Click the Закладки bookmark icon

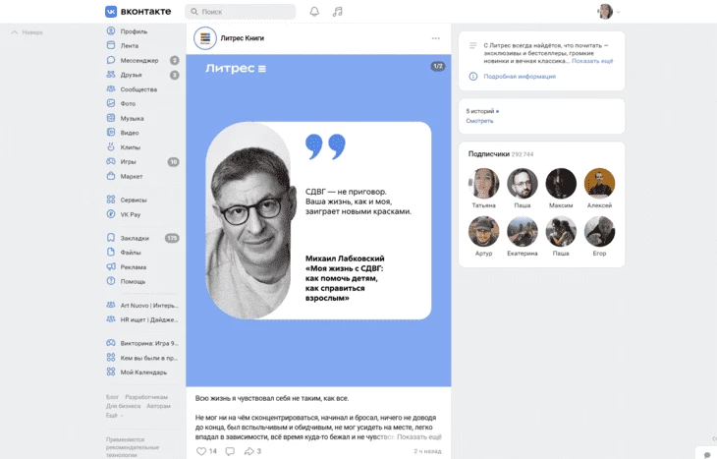pos(111,238)
